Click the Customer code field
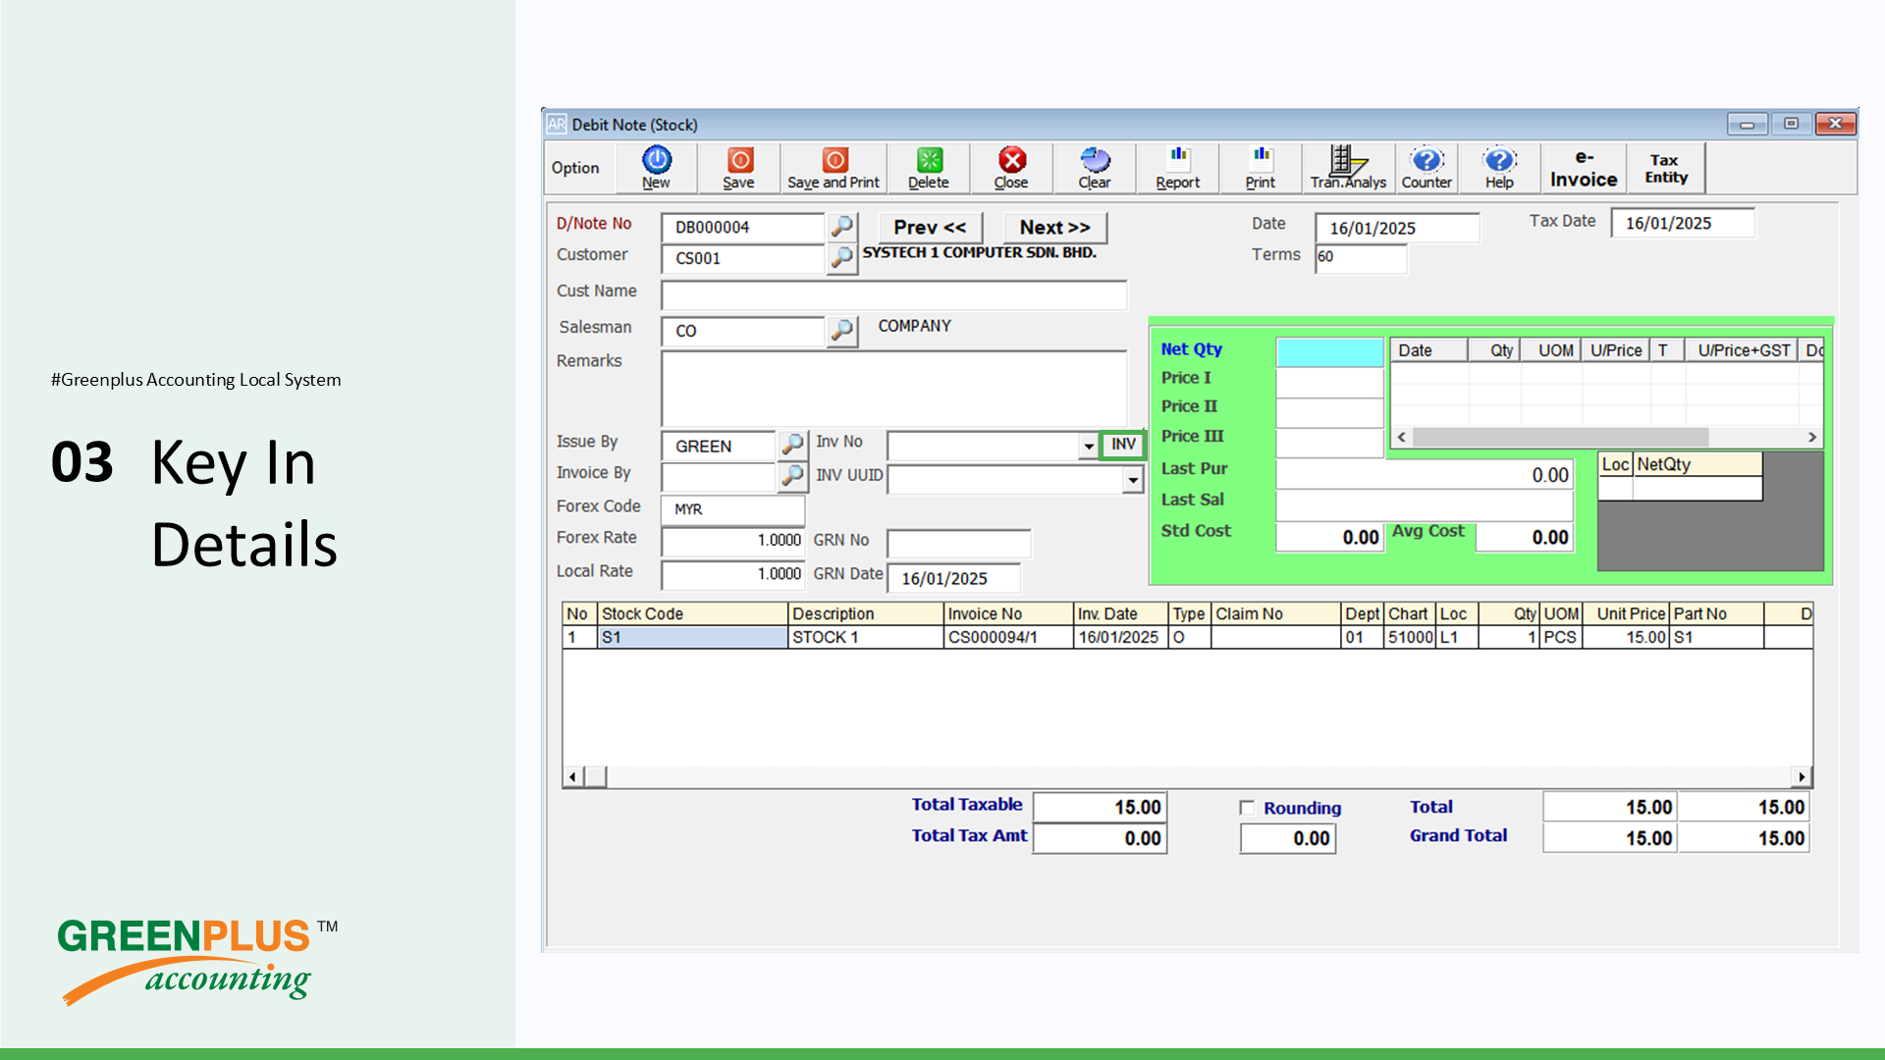The height and width of the screenshot is (1060, 1885). [x=743, y=259]
